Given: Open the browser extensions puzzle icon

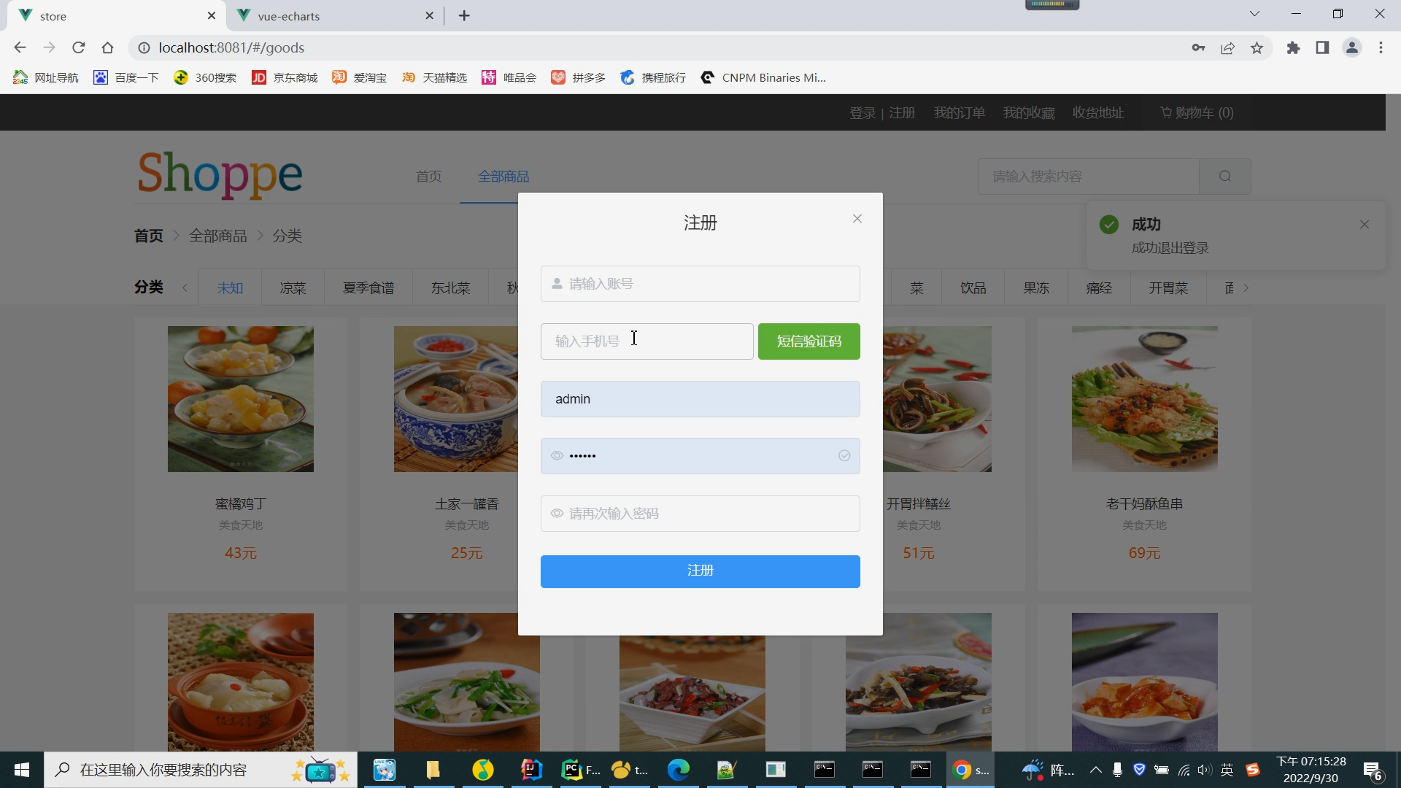Looking at the screenshot, I should (1293, 48).
